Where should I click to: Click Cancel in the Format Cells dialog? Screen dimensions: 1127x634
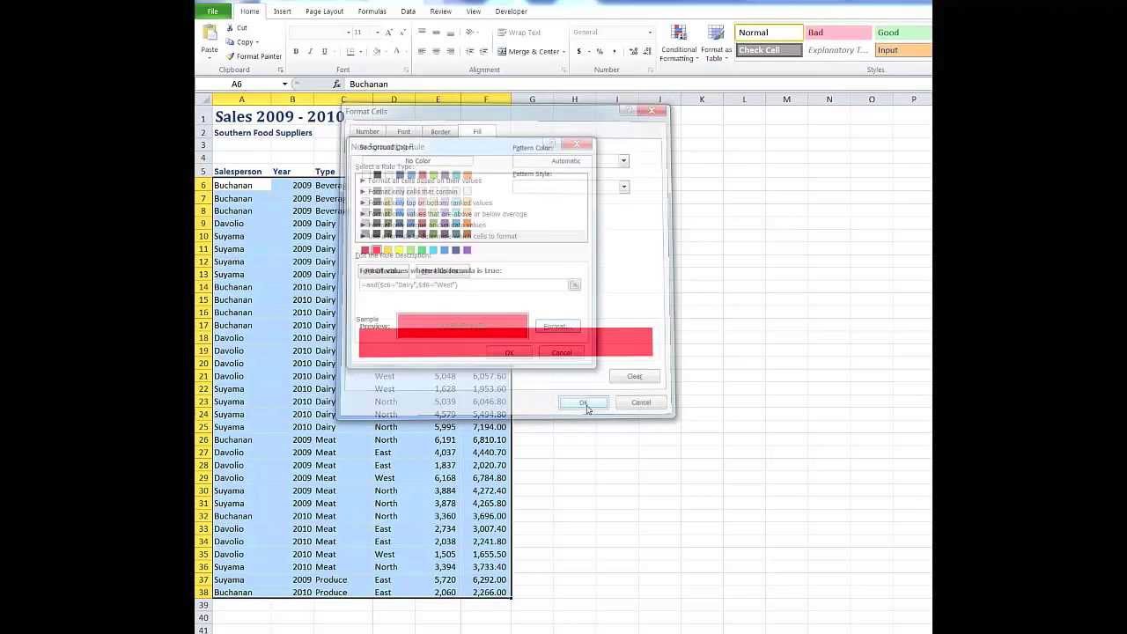pyautogui.click(x=641, y=402)
